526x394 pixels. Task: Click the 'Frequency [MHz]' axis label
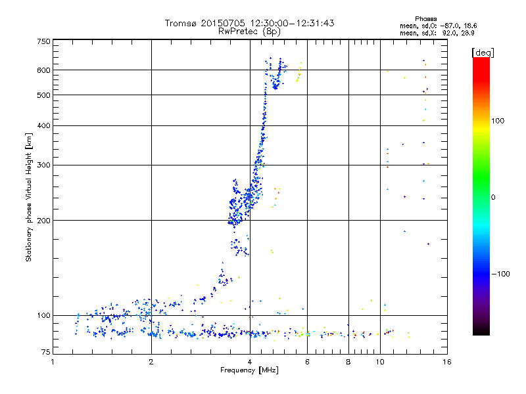249,370
